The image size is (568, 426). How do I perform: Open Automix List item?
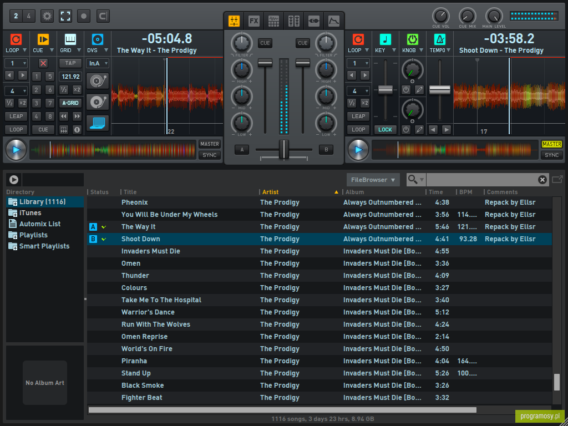[45, 224]
